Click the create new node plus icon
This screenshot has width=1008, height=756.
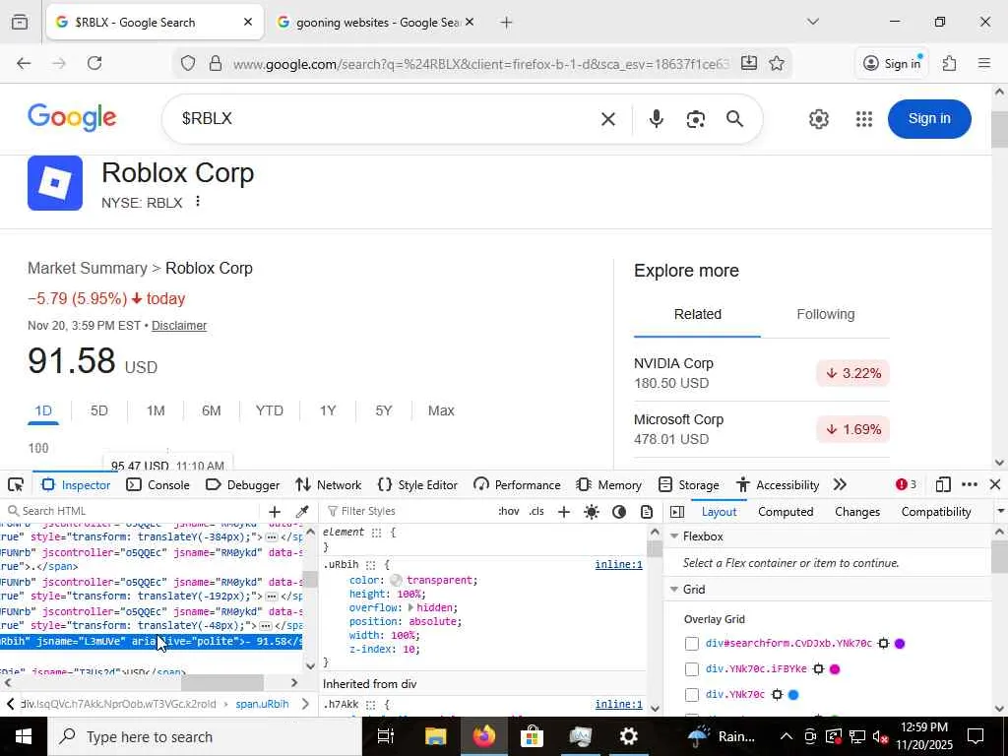coord(275,512)
